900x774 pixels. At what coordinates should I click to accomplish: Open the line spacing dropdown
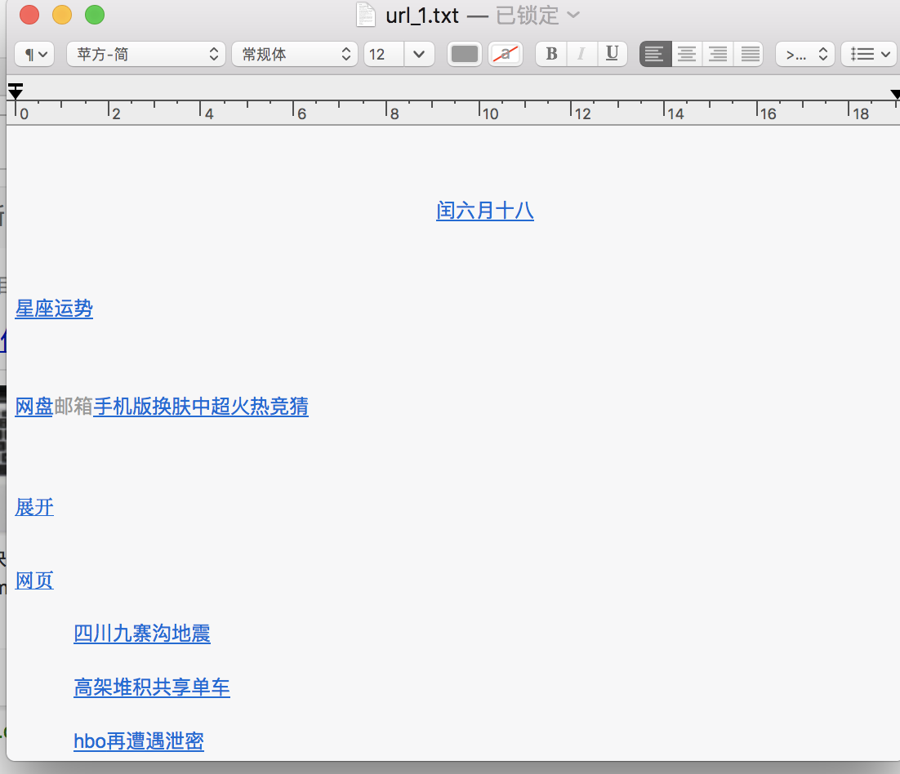tap(804, 54)
